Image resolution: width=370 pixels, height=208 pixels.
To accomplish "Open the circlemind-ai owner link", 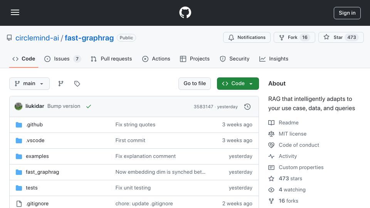I will tap(37, 38).
